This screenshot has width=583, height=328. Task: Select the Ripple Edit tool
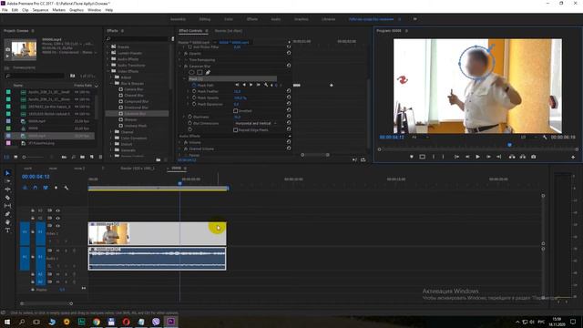[x=7, y=190]
